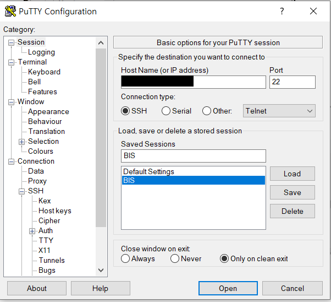Screen dimensions: 331x302
Task: Open the Session category
Action: [x=31, y=42]
